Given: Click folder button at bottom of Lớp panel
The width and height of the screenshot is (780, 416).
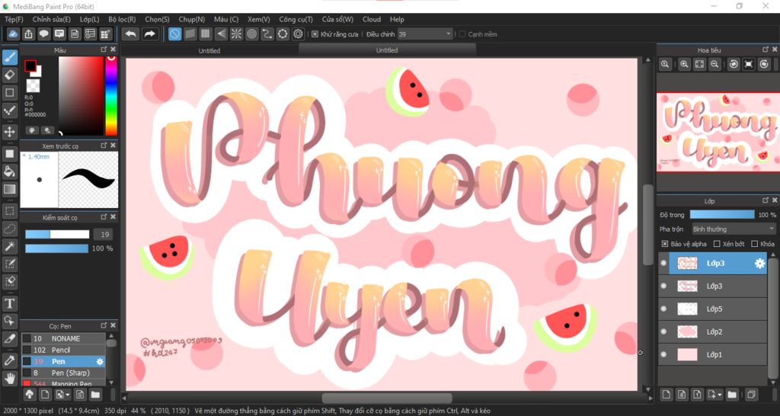Looking at the screenshot, I should [732, 395].
